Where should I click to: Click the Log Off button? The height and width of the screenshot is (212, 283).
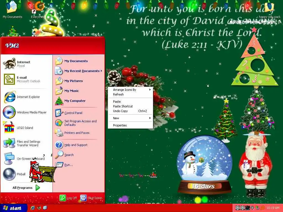click(x=69, y=198)
